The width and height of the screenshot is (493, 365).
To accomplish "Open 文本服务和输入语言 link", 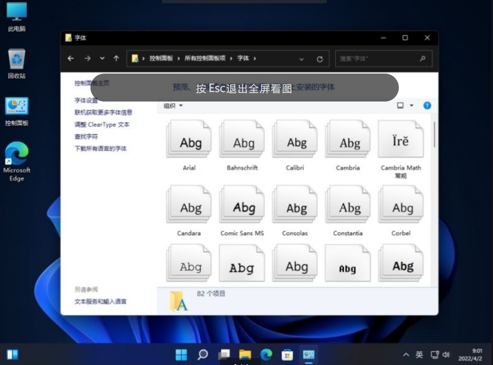I will pos(100,301).
